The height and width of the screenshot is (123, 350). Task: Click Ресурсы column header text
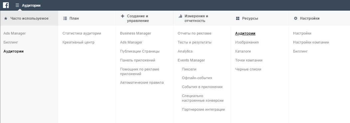pos(250,19)
